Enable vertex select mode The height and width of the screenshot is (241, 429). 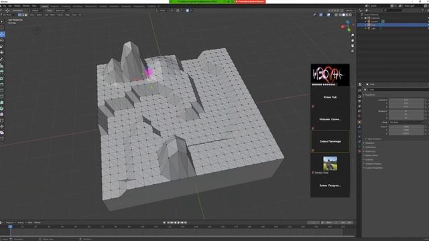(19, 15)
